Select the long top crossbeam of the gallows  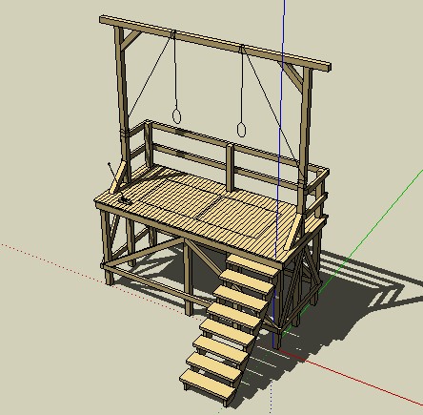[215, 43]
